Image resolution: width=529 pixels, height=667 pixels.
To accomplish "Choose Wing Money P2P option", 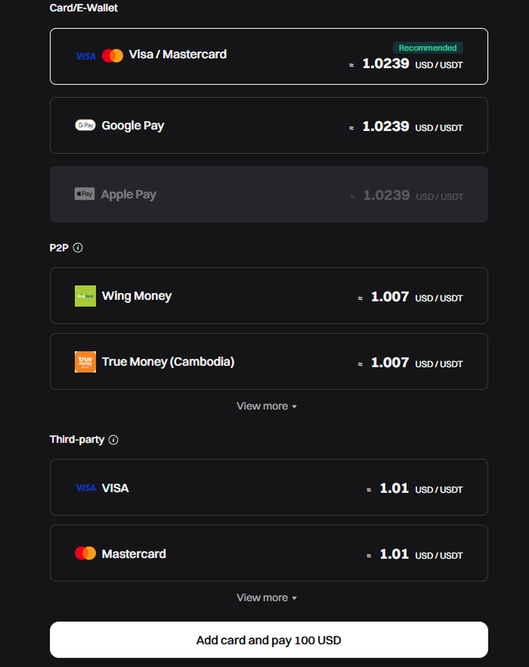I will pyautogui.click(x=269, y=296).
